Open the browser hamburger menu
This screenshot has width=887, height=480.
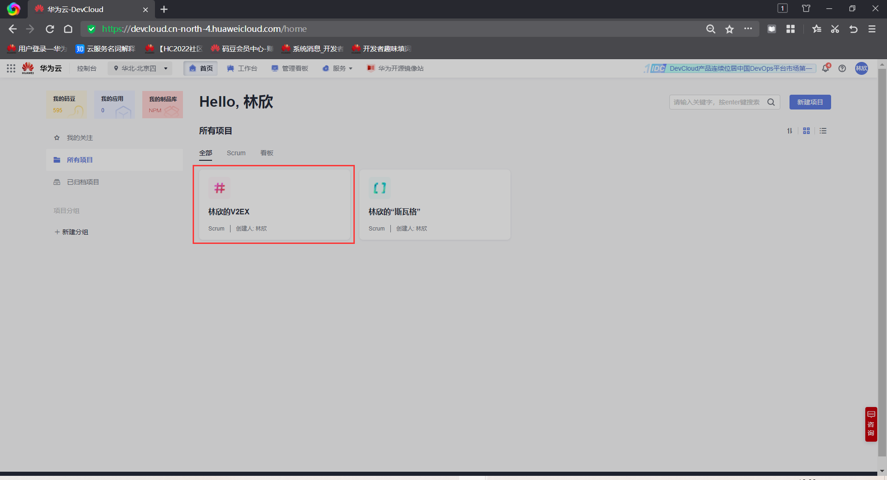coord(872,29)
